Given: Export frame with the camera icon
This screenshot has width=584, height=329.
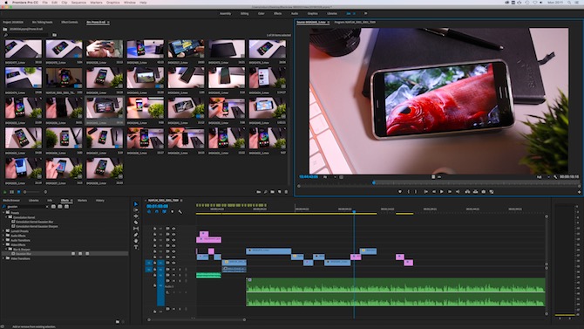Looking at the screenshot, I should [x=484, y=192].
